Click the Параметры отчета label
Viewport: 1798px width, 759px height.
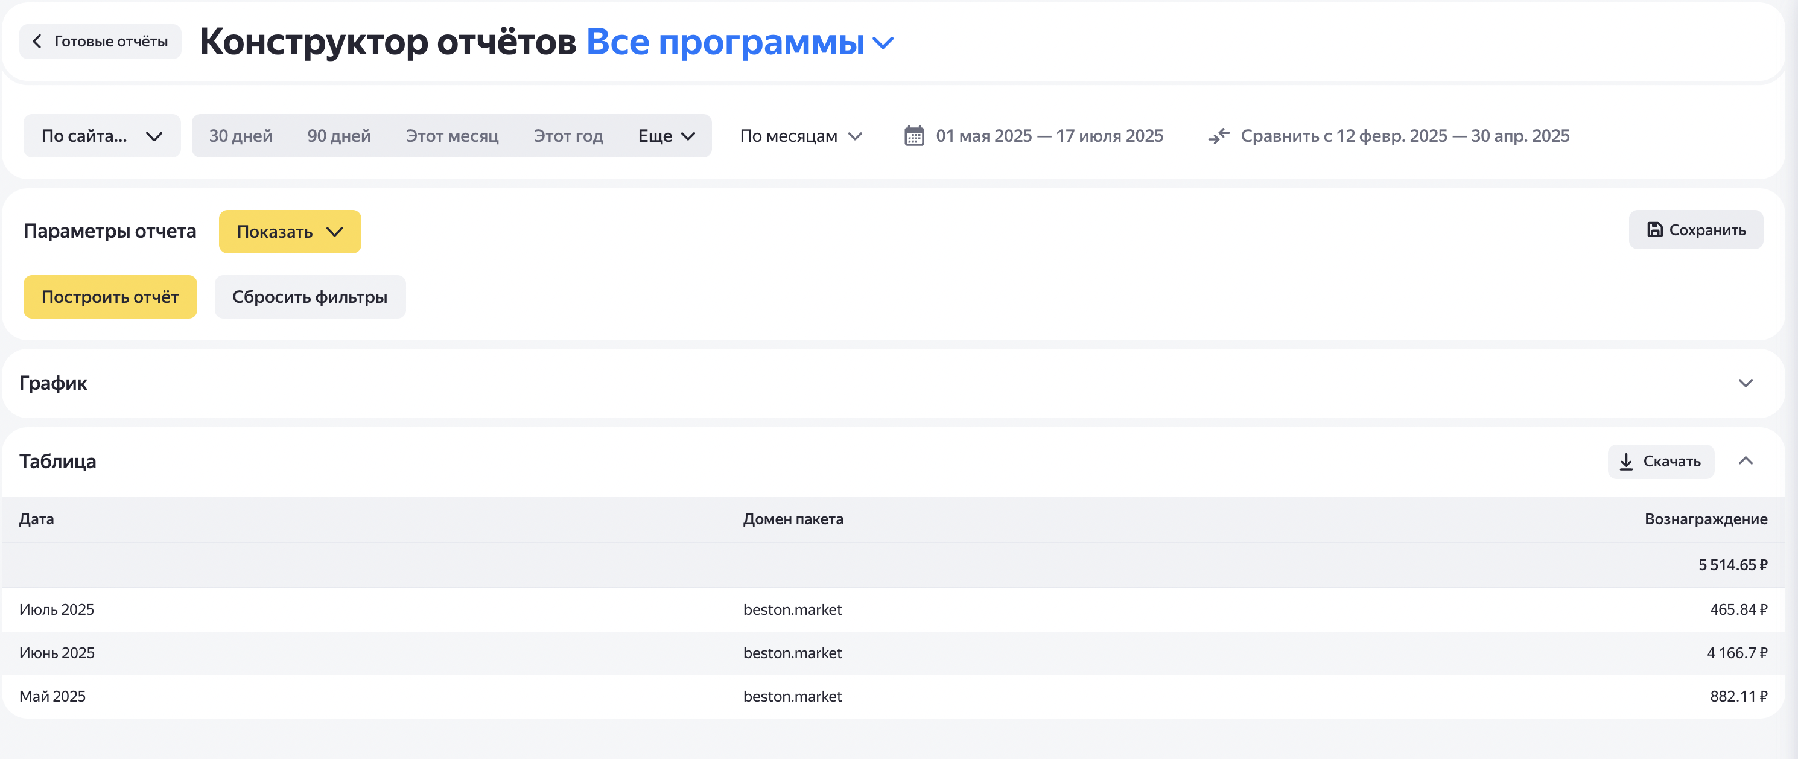pyautogui.click(x=110, y=231)
